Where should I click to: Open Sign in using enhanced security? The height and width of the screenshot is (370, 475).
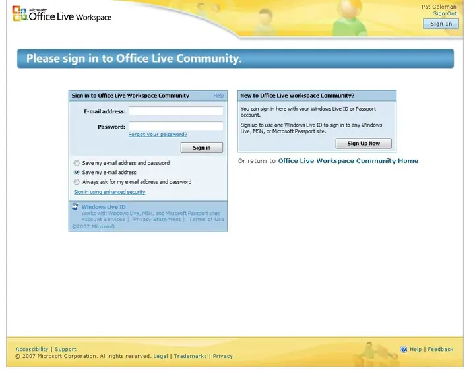[x=110, y=192]
